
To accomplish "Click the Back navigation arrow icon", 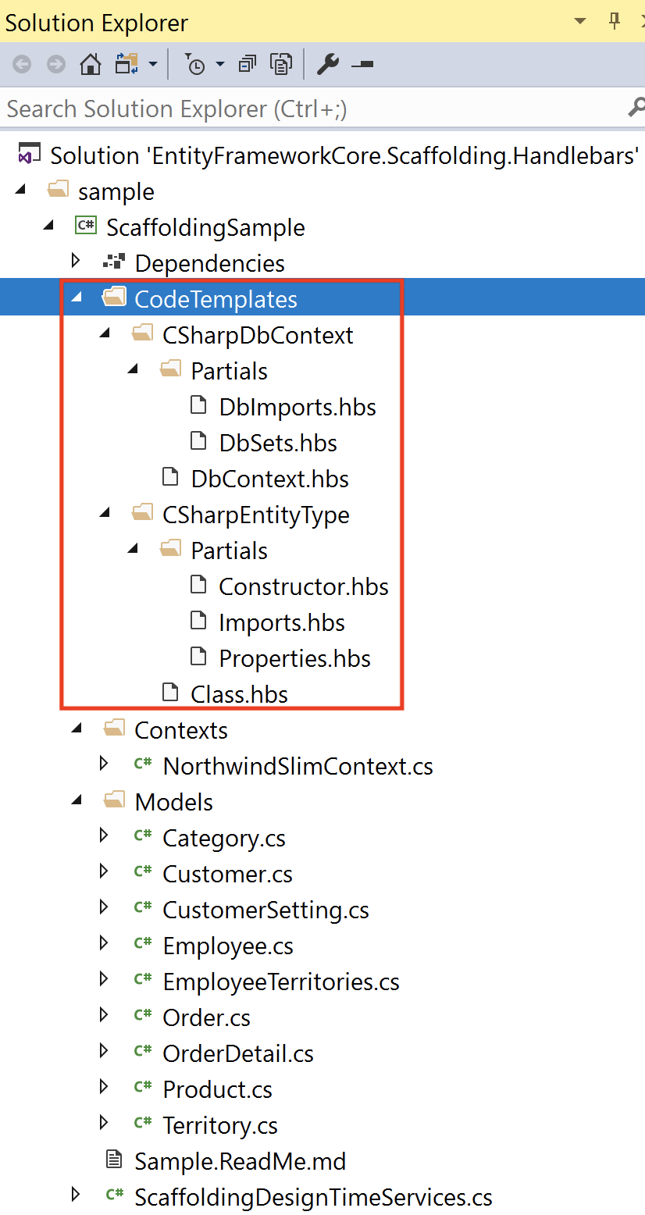I will pyautogui.click(x=22, y=64).
